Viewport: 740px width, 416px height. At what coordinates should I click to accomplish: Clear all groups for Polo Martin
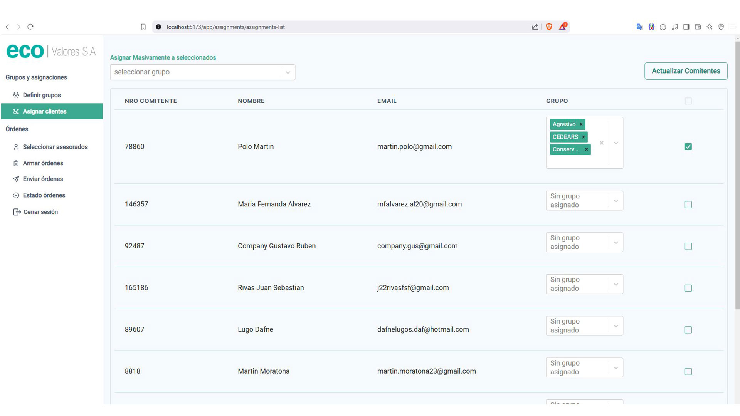601,143
